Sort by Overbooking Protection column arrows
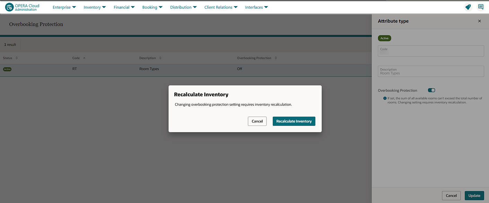This screenshot has height=203, width=489. click(x=276, y=58)
